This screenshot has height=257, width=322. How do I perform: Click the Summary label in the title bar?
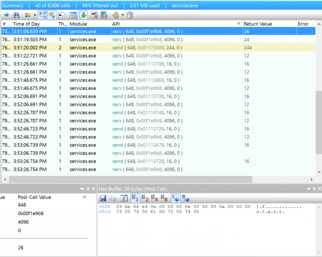pyautogui.click(x=13, y=6)
